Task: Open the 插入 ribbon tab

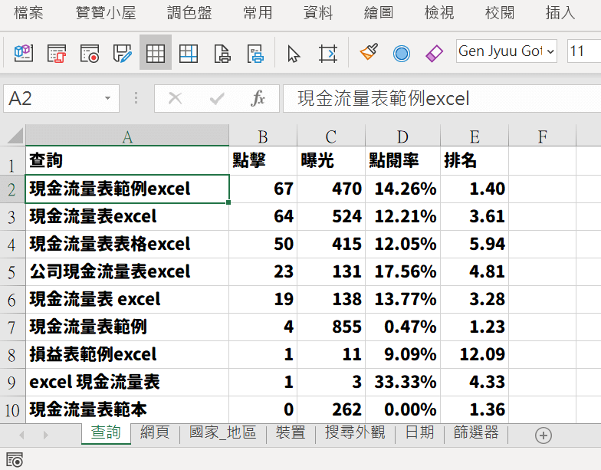Action: click(560, 13)
